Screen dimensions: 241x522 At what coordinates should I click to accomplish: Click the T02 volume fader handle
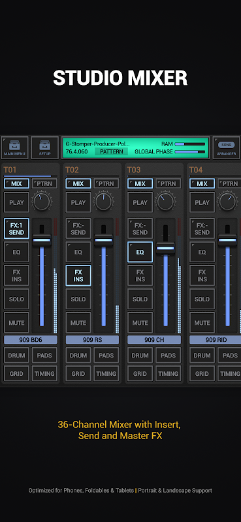click(103, 239)
